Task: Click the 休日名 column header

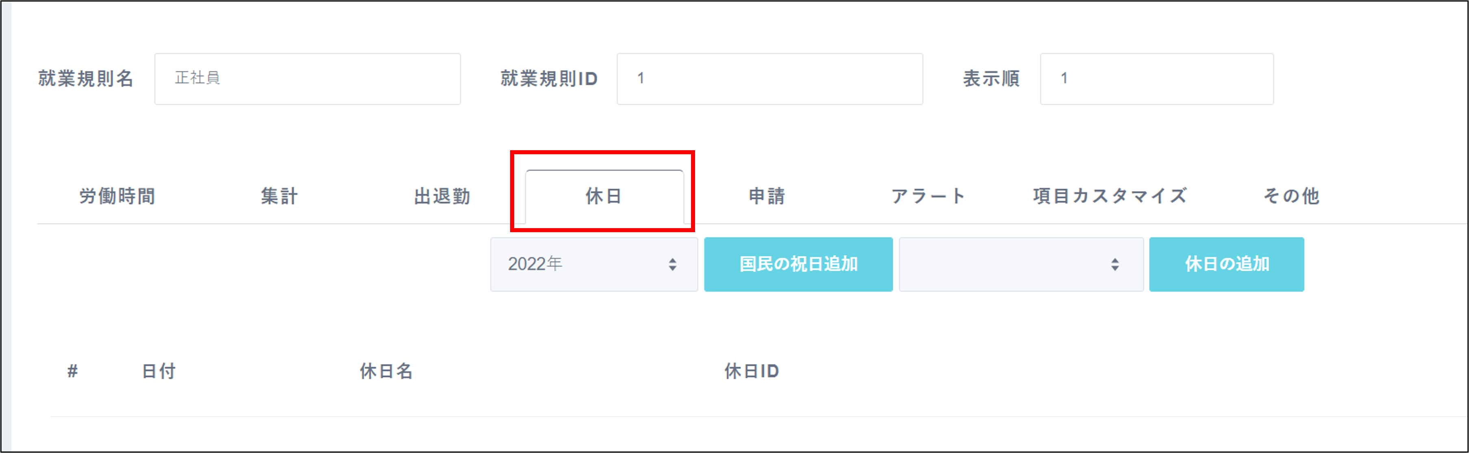Action: point(386,371)
